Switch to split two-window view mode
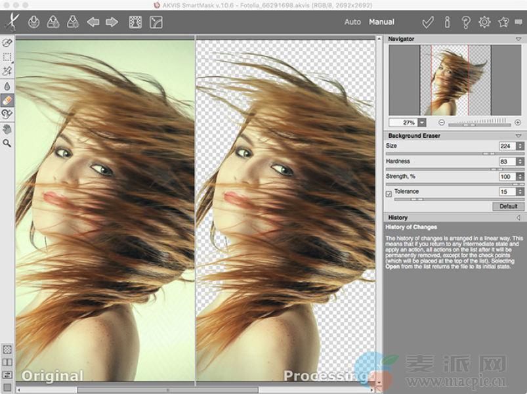The image size is (527, 394). (x=7, y=362)
